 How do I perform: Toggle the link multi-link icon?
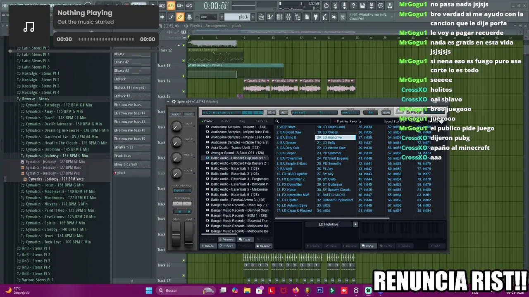[x=179, y=17]
